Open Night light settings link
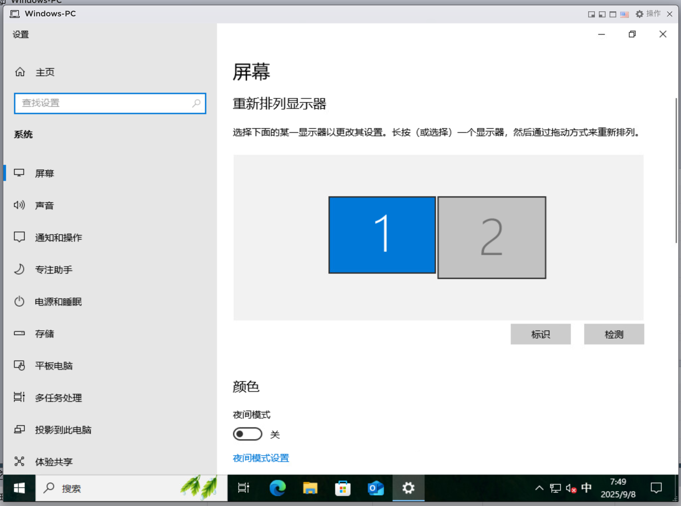The width and height of the screenshot is (681, 506). (x=261, y=458)
